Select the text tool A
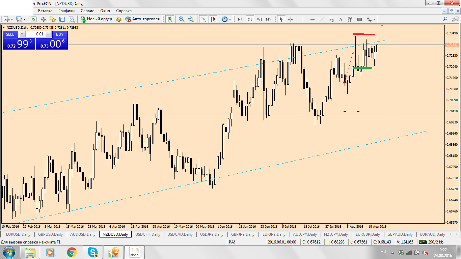Viewport: 461px width, 259px height. tap(341, 19)
